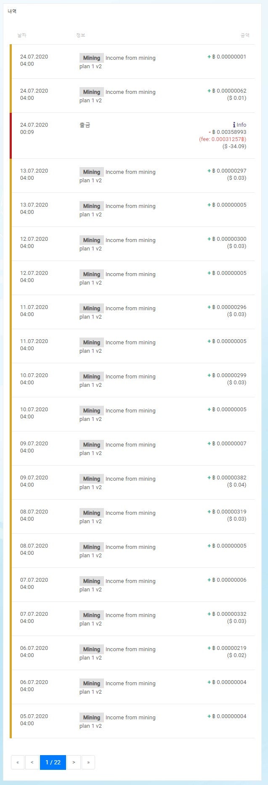Select the Mining badge on the top 24.07.2020 row

(91, 58)
